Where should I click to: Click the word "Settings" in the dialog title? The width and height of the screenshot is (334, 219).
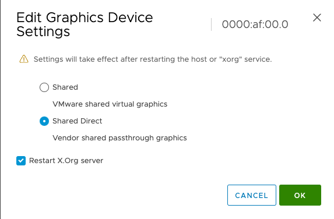pos(43,32)
